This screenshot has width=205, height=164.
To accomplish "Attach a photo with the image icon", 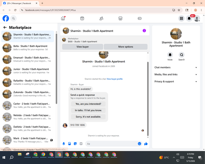I will pos(69,143).
